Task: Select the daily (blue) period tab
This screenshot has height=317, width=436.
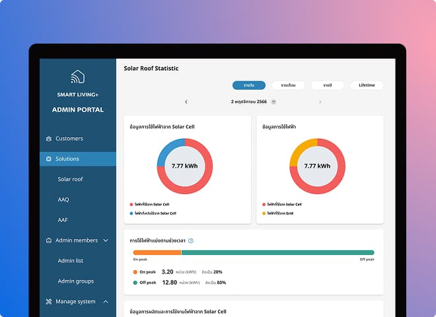Action: (x=249, y=85)
